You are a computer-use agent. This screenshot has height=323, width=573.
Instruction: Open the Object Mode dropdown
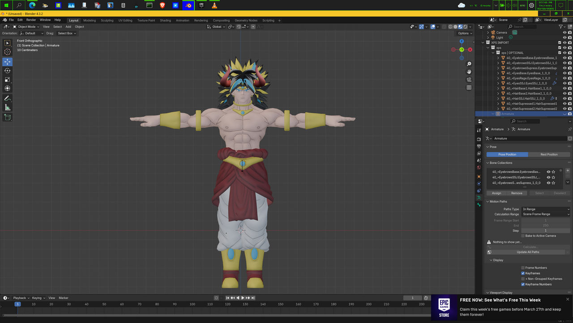coord(26,27)
